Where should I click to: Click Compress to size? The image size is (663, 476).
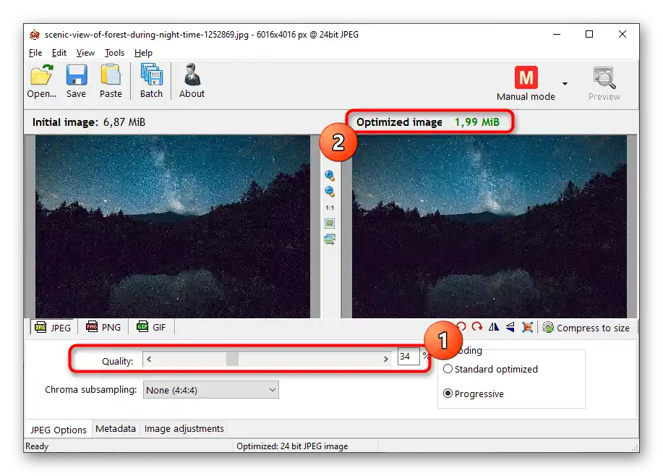click(x=586, y=328)
